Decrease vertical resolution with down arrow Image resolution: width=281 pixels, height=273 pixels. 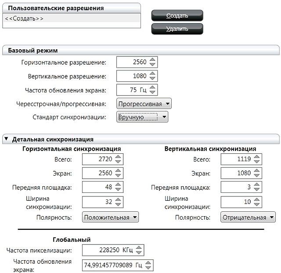(x=152, y=78)
